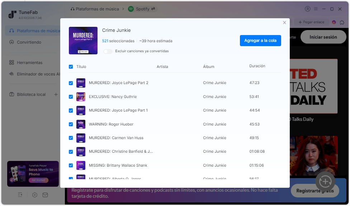This screenshot has width=350, height=206.
Task: Click the Spotify logo icon
Action: [x=131, y=9]
